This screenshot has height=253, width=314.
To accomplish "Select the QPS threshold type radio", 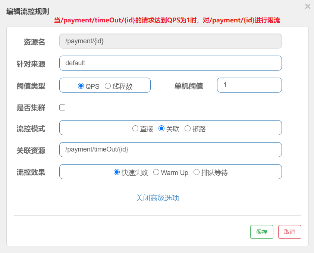I will [81, 86].
